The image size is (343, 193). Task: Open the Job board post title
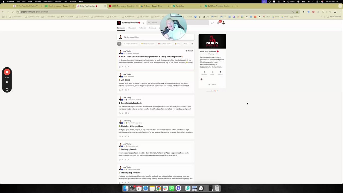point(124,80)
